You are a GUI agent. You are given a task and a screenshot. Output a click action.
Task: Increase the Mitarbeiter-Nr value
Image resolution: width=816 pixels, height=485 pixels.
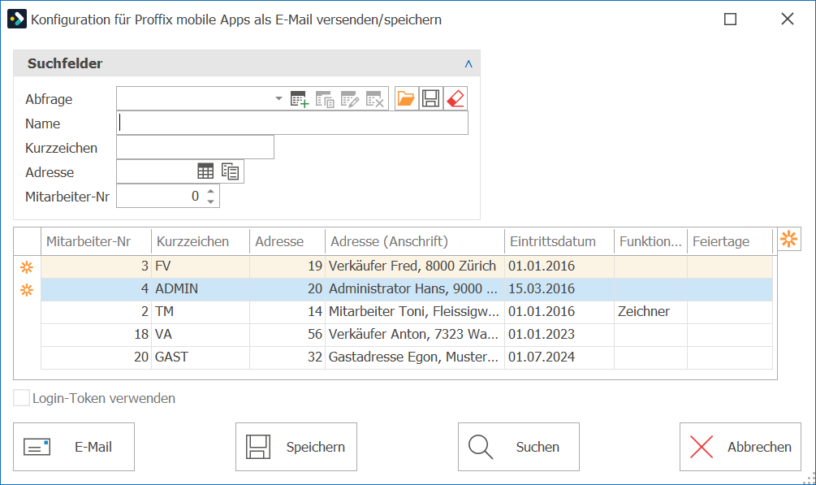(211, 191)
